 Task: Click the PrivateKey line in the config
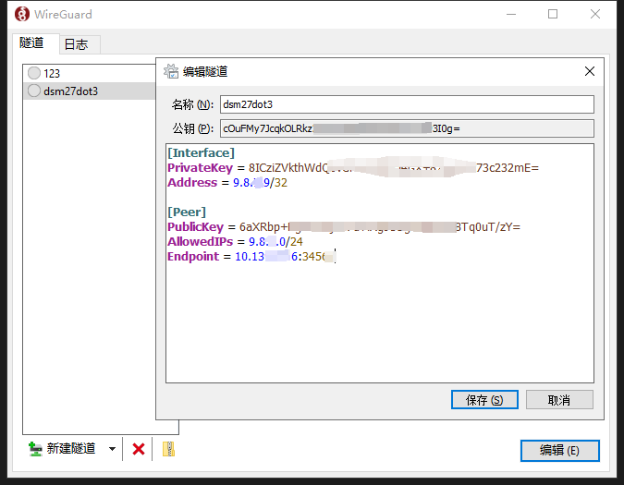pyautogui.click(x=353, y=168)
